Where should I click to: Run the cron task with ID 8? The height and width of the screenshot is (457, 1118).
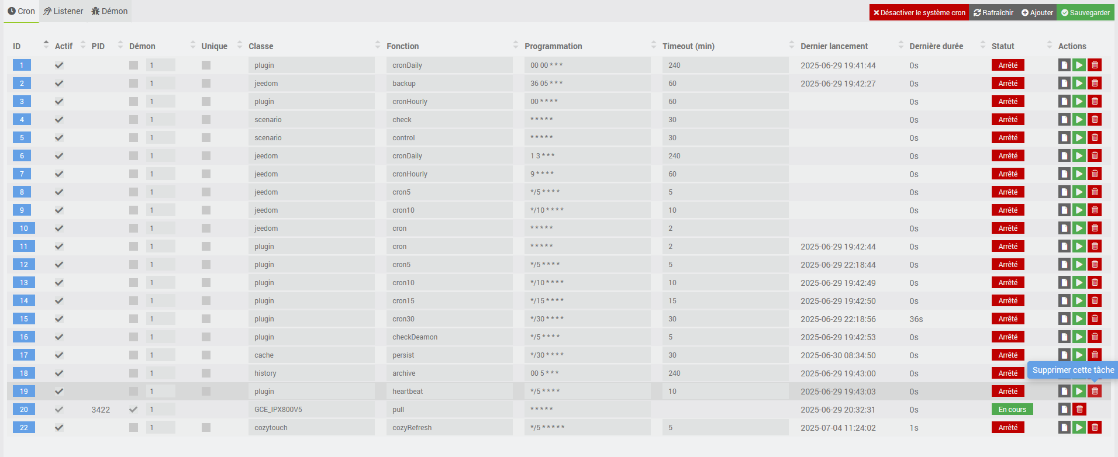coord(1079,192)
